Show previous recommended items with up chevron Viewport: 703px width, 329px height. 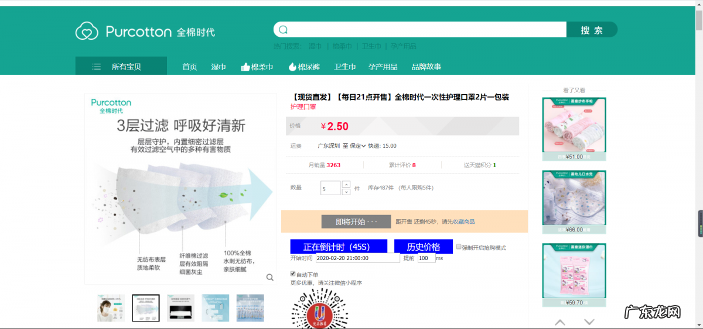pos(560,322)
